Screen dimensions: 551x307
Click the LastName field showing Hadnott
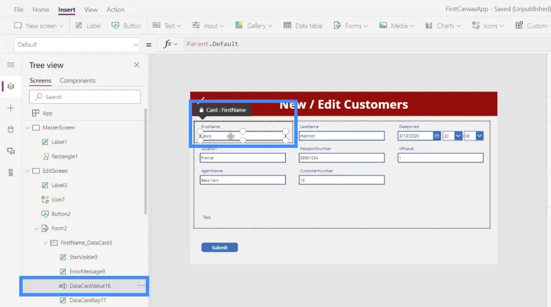click(342, 136)
